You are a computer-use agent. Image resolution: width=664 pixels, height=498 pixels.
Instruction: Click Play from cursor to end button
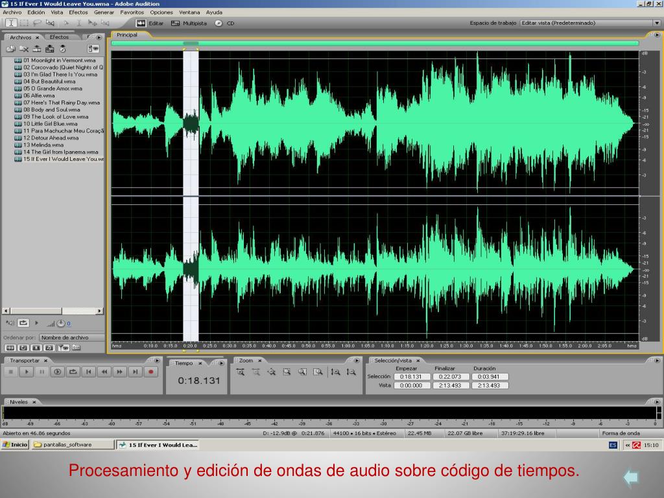(x=58, y=372)
